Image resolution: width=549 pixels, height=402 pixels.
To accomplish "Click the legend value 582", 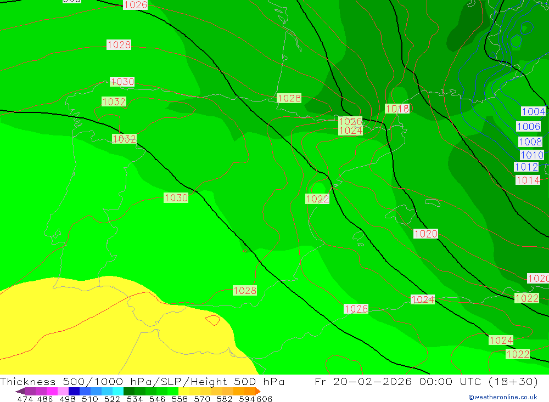I will [225, 399].
